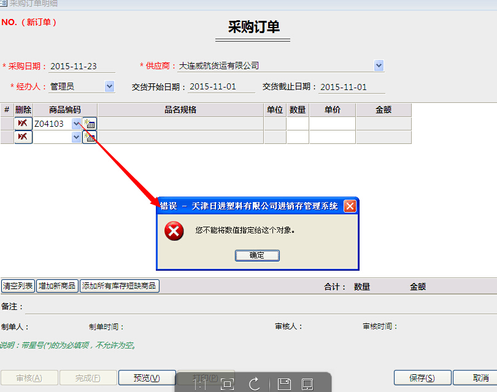Click the delete icon in the second row
The height and width of the screenshot is (392, 497).
[x=23, y=137]
